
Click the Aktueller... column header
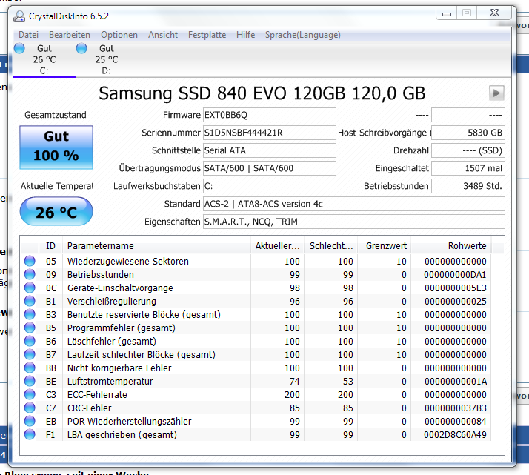pyautogui.click(x=277, y=245)
